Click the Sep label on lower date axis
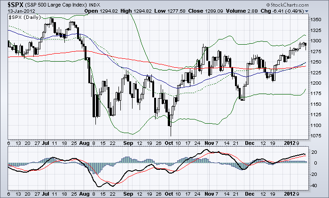 [128, 194]
